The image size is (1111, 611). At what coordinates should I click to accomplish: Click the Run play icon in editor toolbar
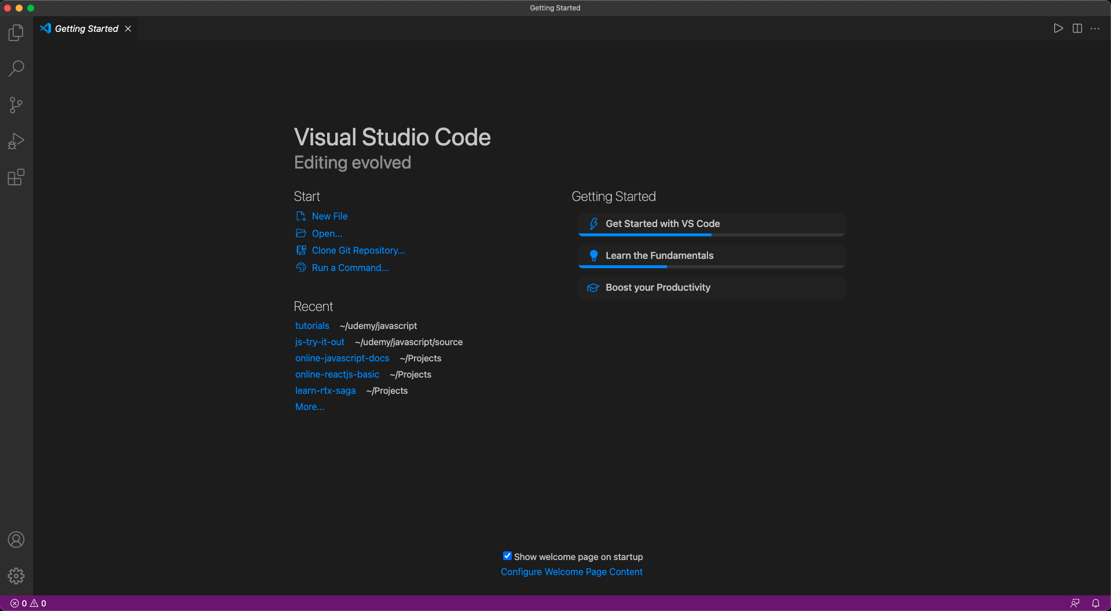point(1058,28)
